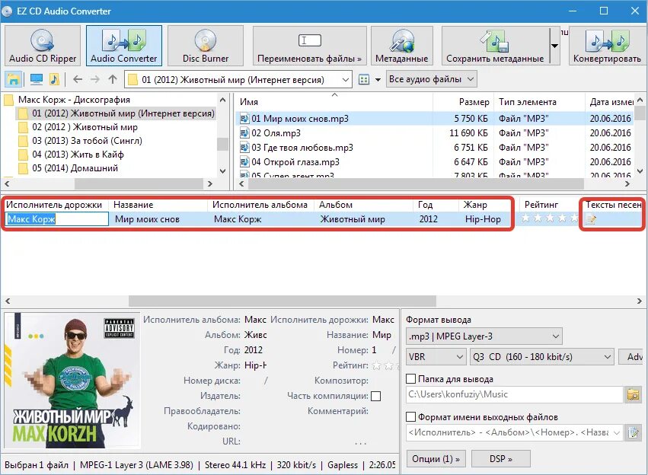This screenshot has width=648, height=475.
Task: Select Макс Корж - Дискография folder
Action: click(74, 100)
